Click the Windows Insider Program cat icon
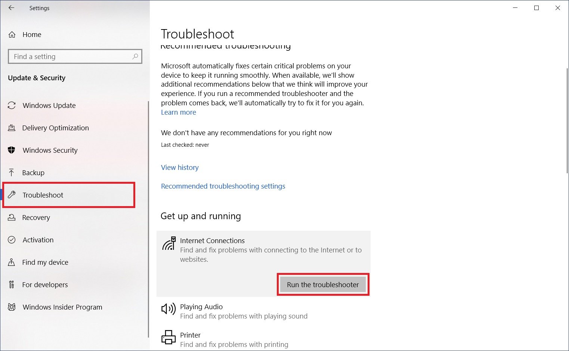The height and width of the screenshot is (351, 569). (x=12, y=307)
